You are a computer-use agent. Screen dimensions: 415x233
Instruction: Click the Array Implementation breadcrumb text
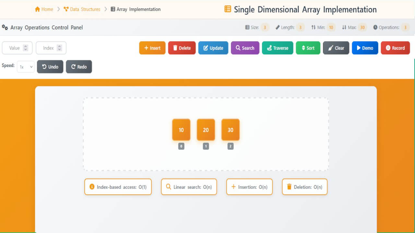pyautogui.click(x=138, y=9)
